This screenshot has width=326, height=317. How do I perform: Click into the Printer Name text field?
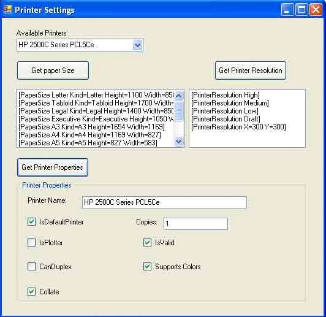coord(164,202)
